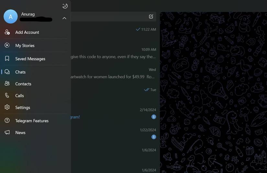Click the search field in chat list

[109, 17]
